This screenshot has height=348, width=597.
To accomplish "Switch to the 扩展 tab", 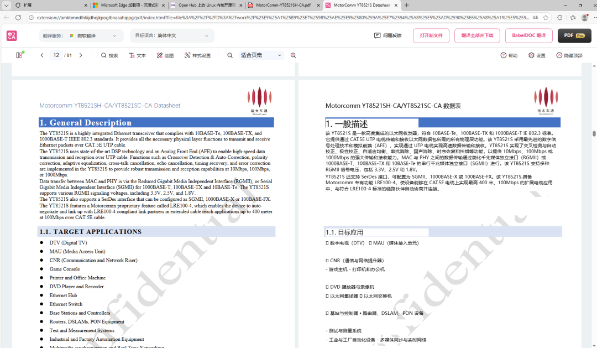I will (x=50, y=6).
